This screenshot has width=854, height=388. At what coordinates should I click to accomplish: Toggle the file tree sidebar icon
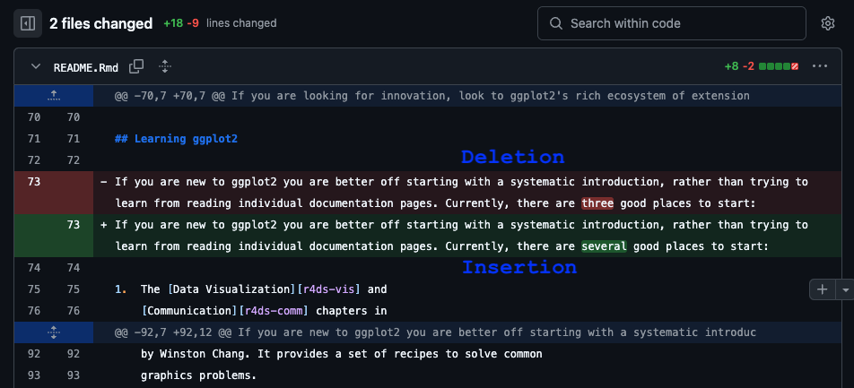[x=28, y=23]
